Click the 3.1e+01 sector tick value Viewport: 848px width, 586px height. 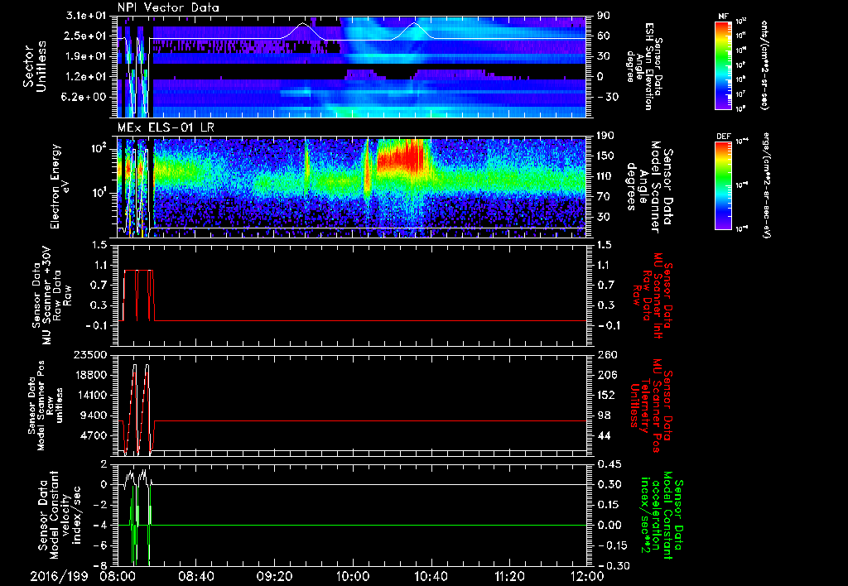tap(86, 16)
